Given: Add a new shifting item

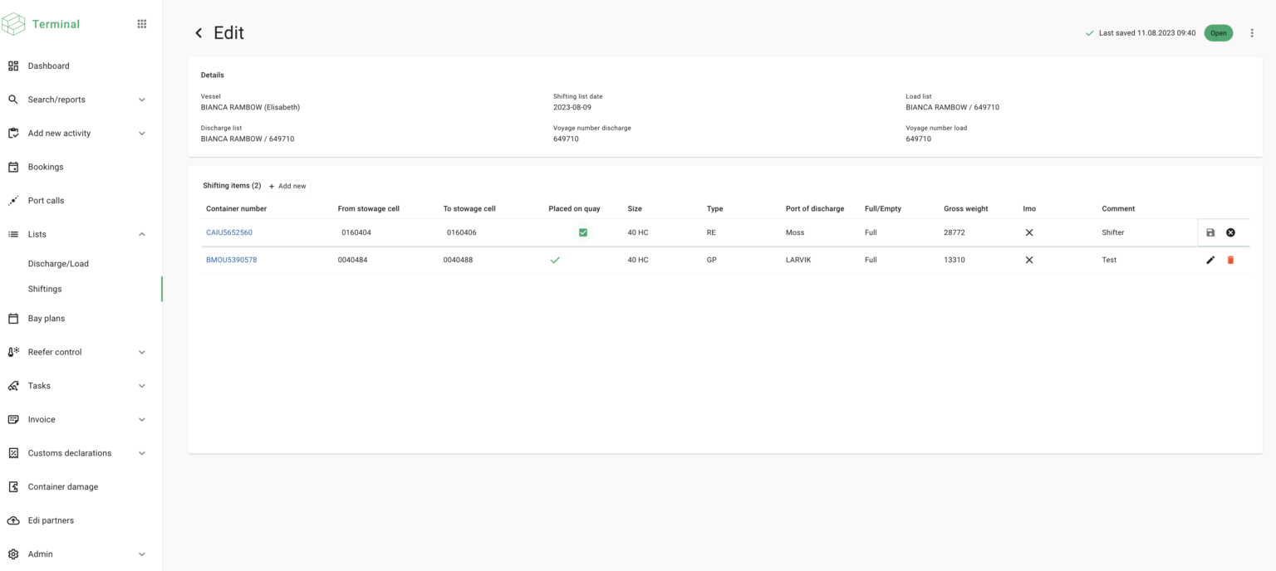Looking at the screenshot, I should pyautogui.click(x=287, y=186).
